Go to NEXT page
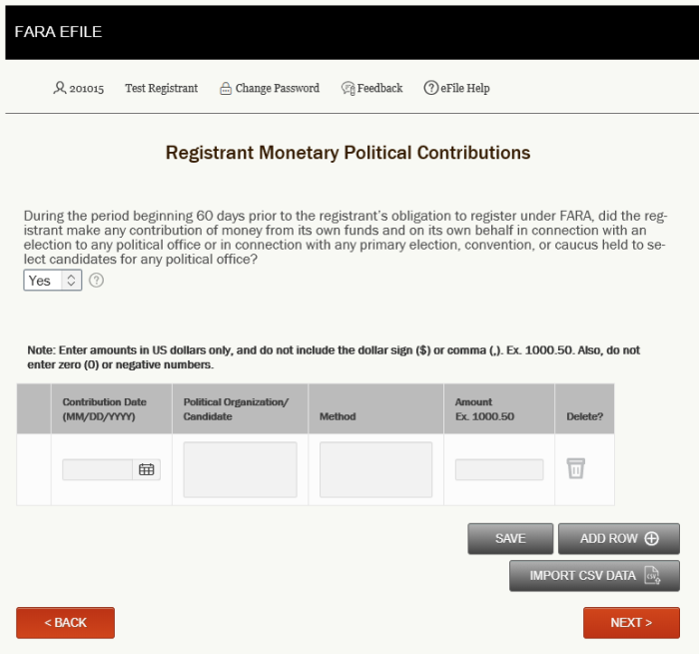The width and height of the screenshot is (699, 654). point(631,622)
